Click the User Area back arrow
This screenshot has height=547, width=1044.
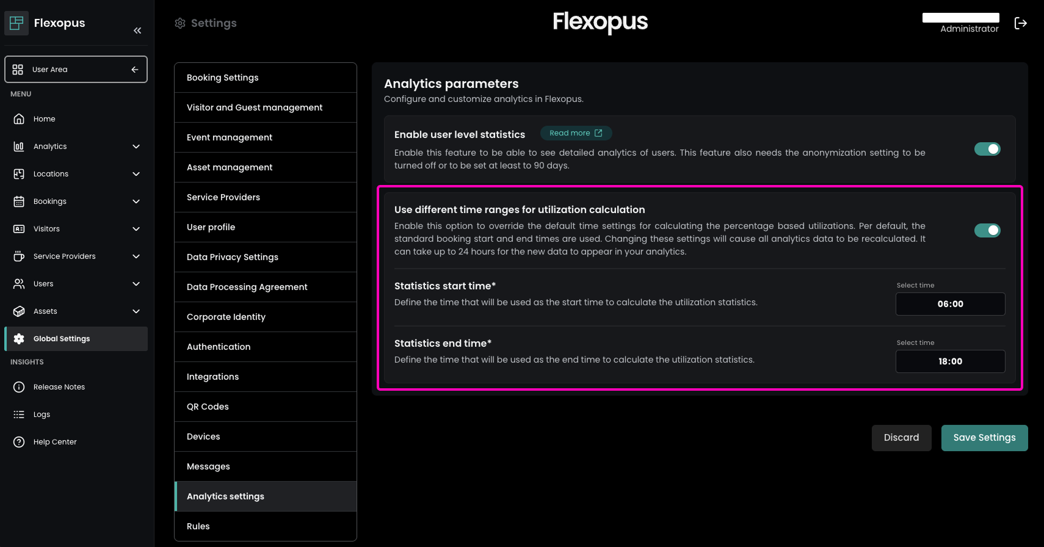click(135, 70)
